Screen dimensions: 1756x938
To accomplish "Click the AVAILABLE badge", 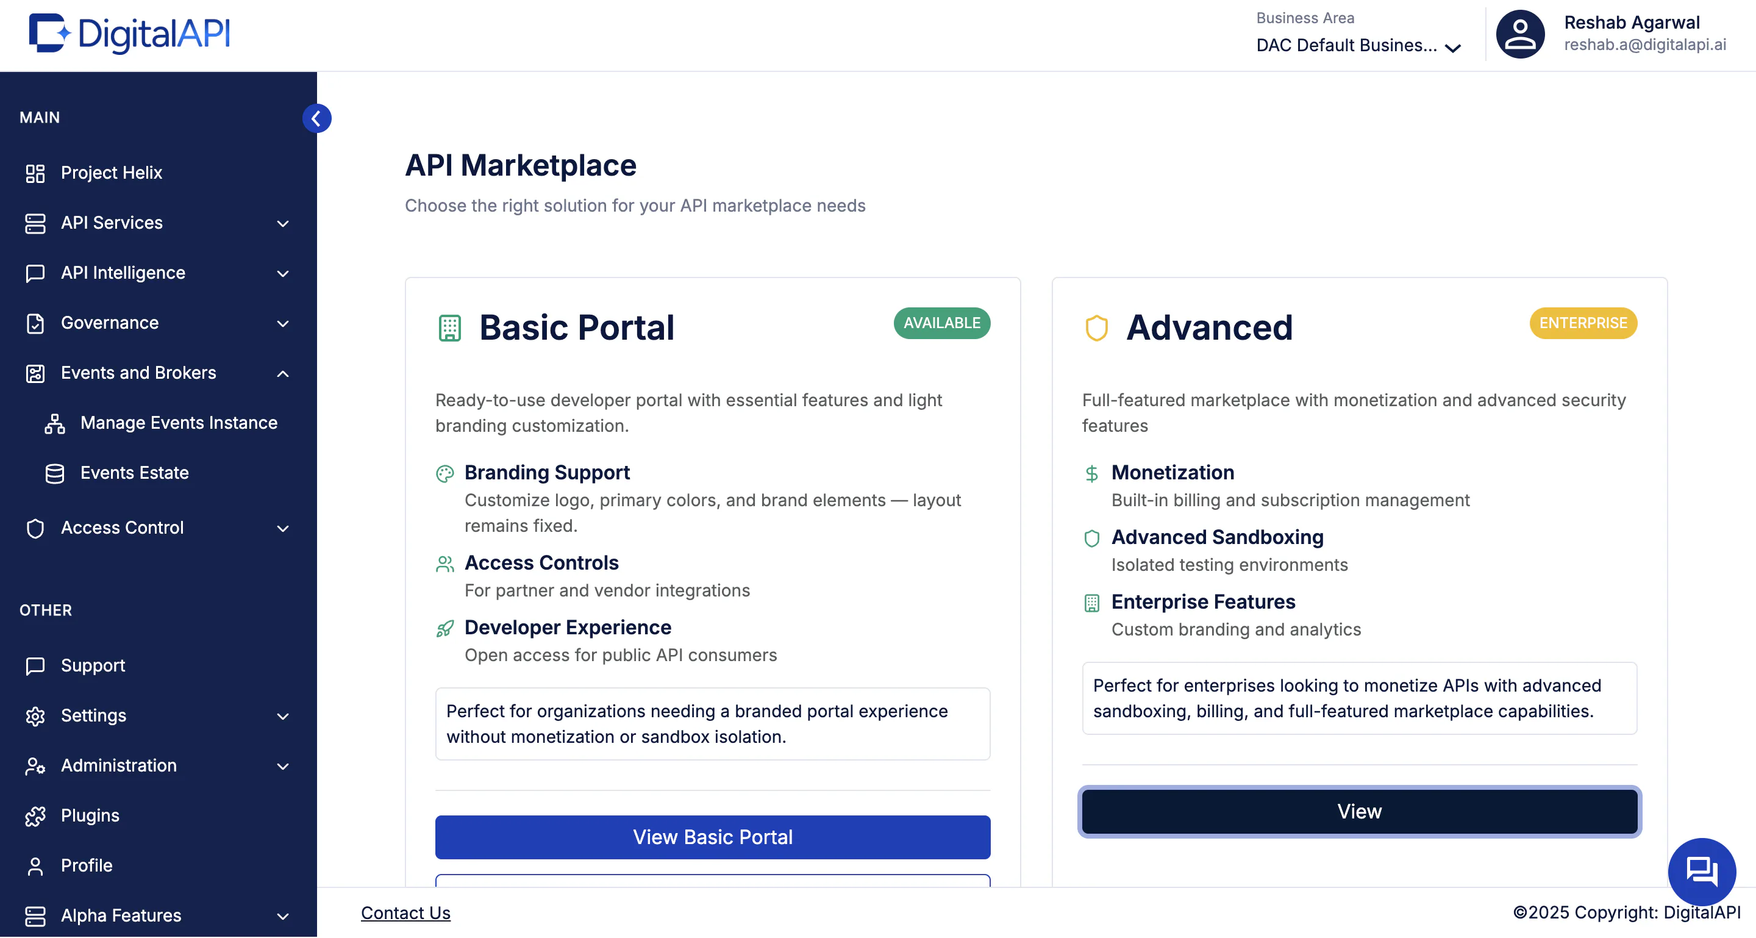I will (941, 323).
